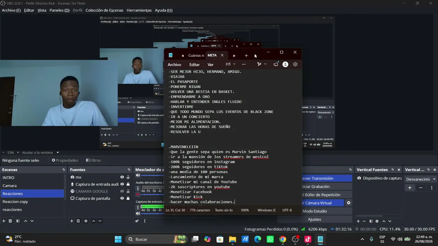Click the Propiedades button

pyautogui.click(x=65, y=160)
